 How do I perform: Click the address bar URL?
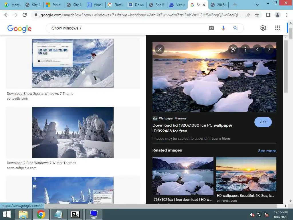point(140,15)
